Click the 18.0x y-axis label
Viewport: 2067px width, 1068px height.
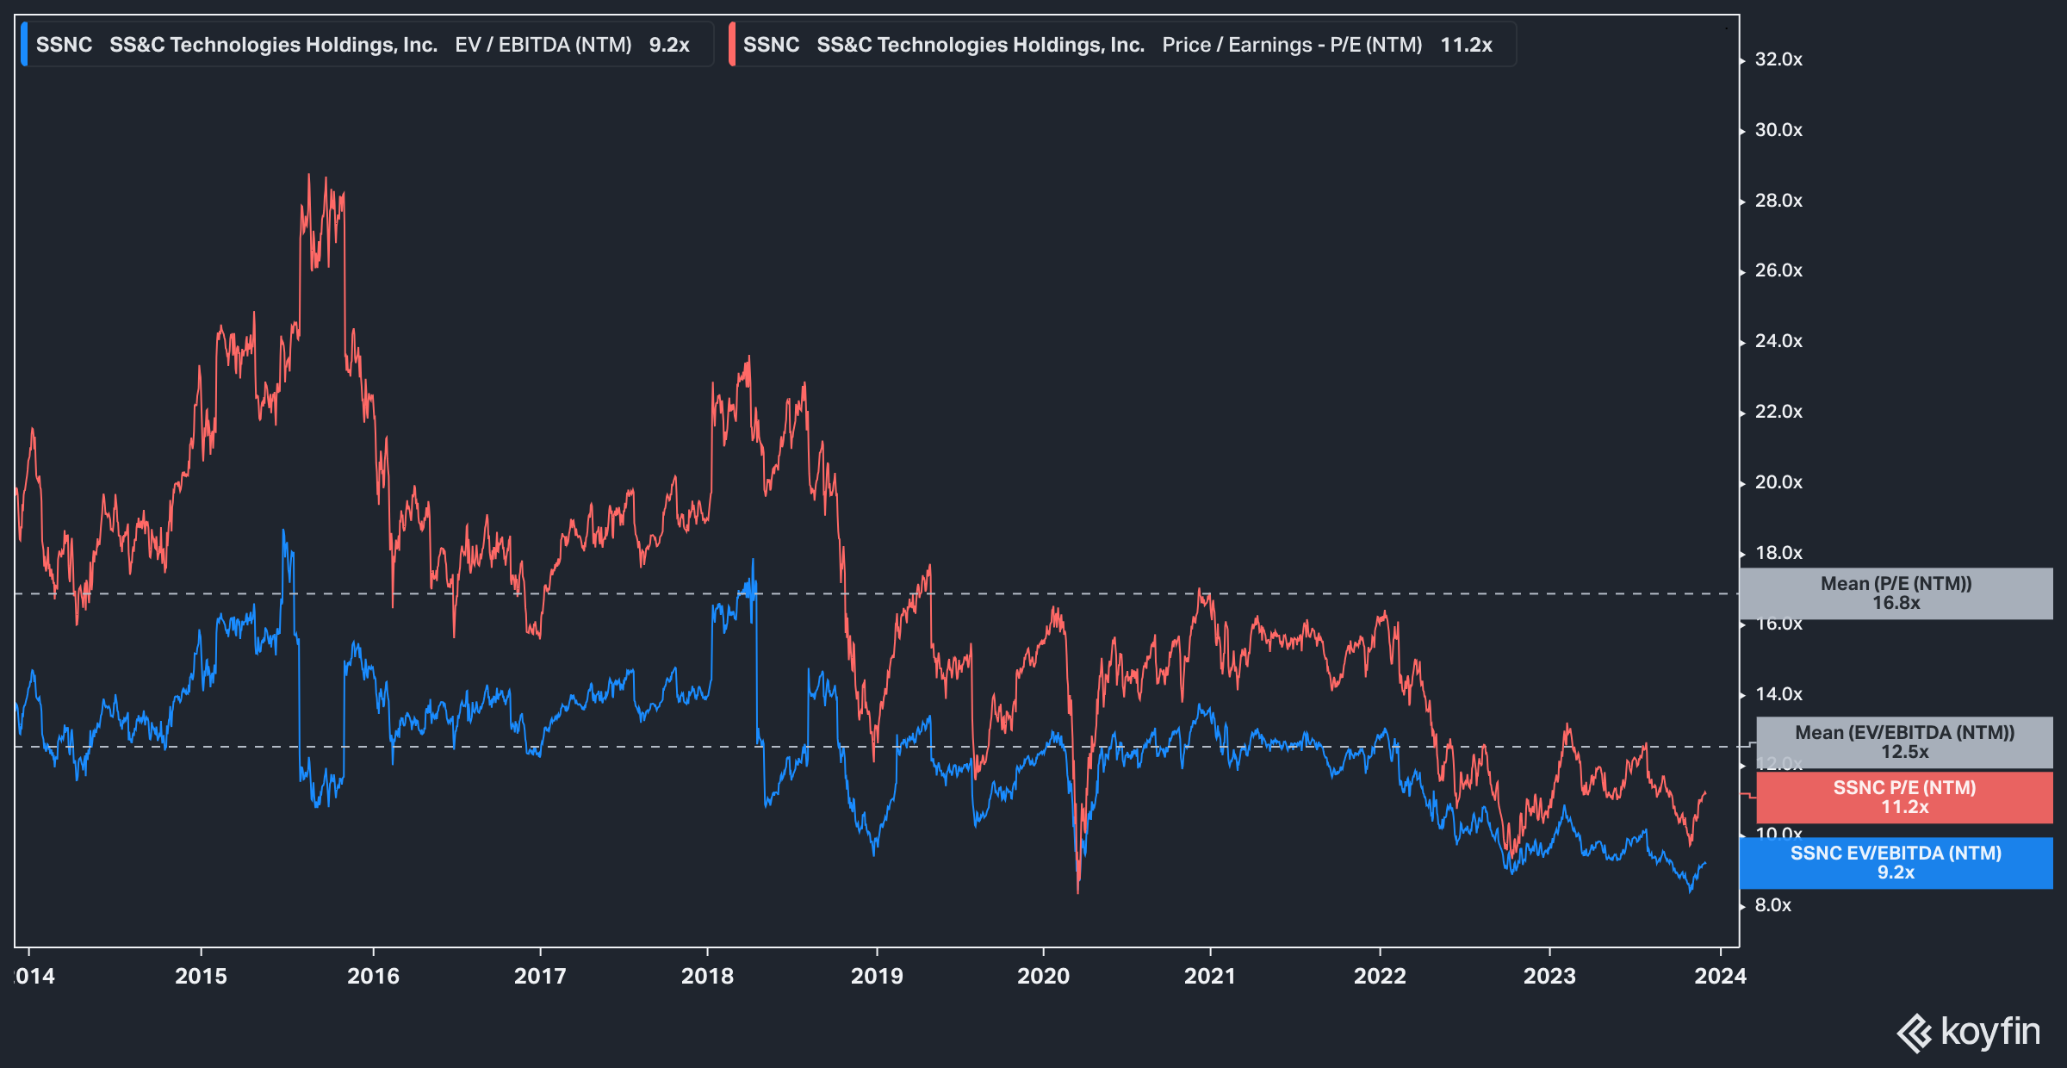(1778, 553)
